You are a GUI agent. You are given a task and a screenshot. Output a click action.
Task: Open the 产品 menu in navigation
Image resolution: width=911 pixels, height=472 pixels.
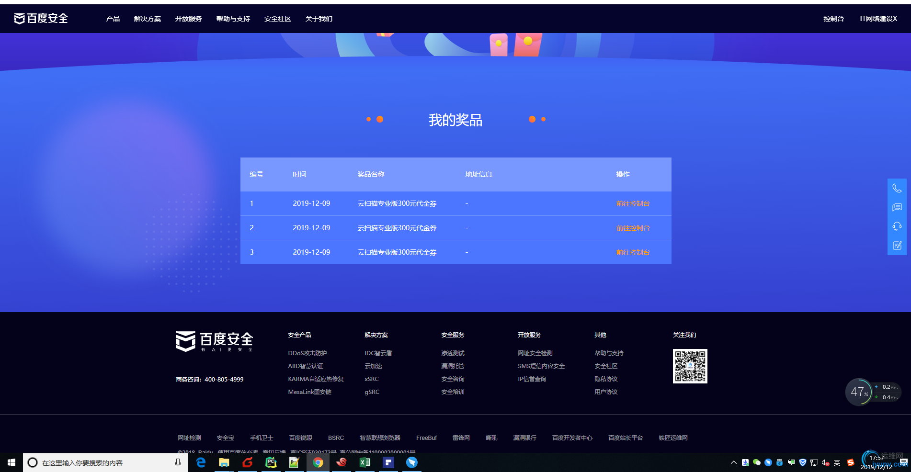[113, 18]
